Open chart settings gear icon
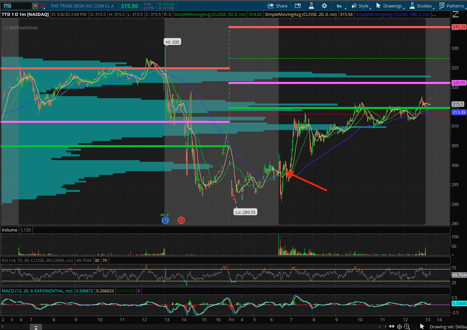The image size is (467, 330). 324,6
